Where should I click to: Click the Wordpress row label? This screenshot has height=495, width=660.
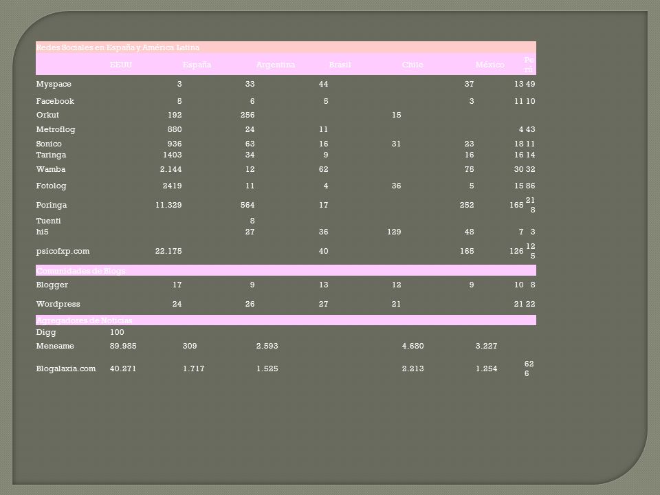coord(58,305)
